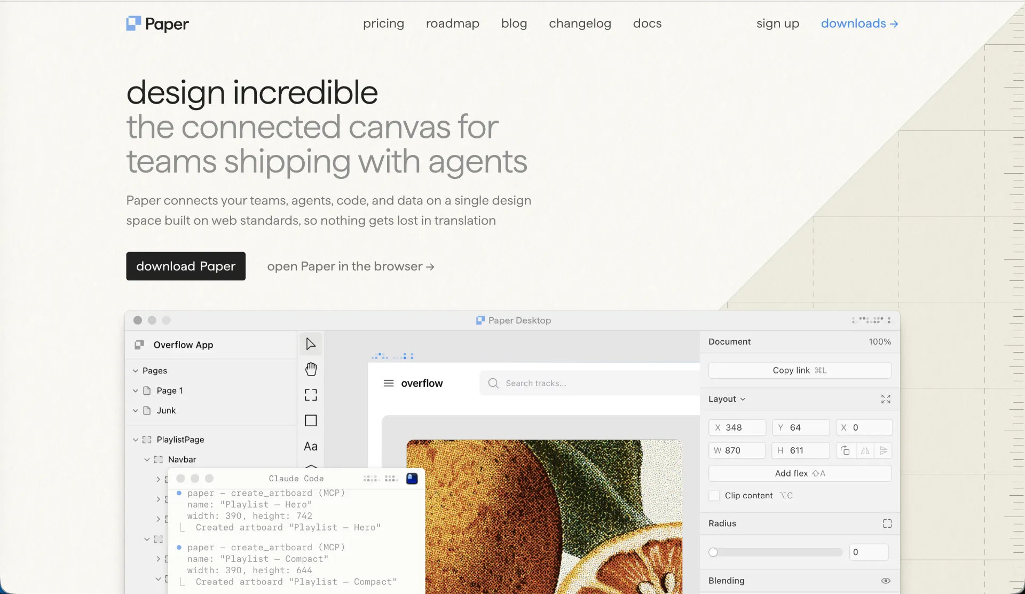
Task: Collapse the PlaylistPage layer chevron
Action: pos(136,440)
